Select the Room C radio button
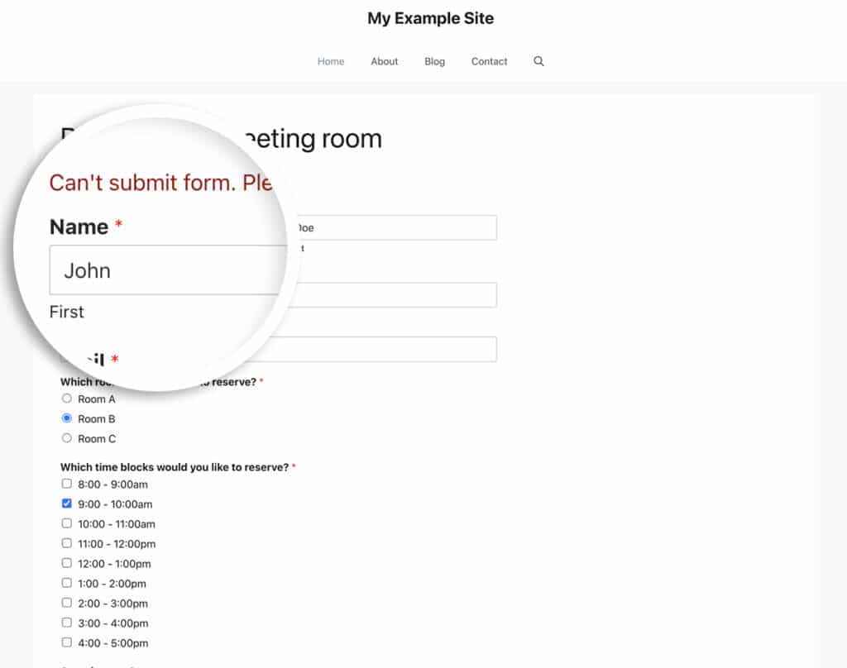Image resolution: width=847 pixels, height=668 pixels. (x=66, y=437)
